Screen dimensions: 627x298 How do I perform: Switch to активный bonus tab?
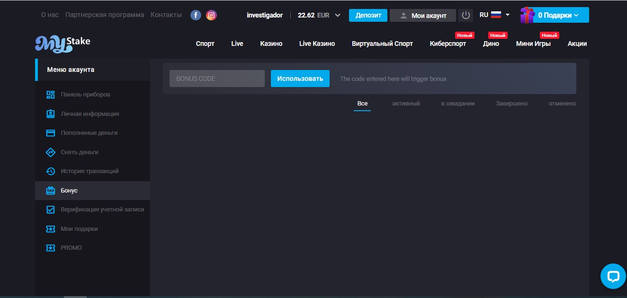(x=406, y=104)
